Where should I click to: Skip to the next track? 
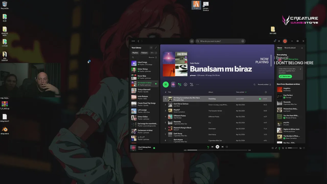(223, 147)
